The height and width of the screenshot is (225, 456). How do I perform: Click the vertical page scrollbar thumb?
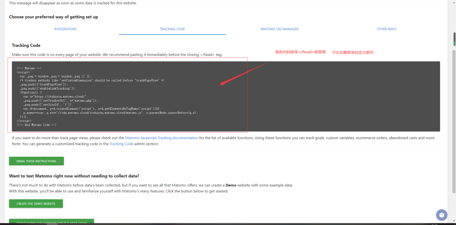(x=454, y=39)
